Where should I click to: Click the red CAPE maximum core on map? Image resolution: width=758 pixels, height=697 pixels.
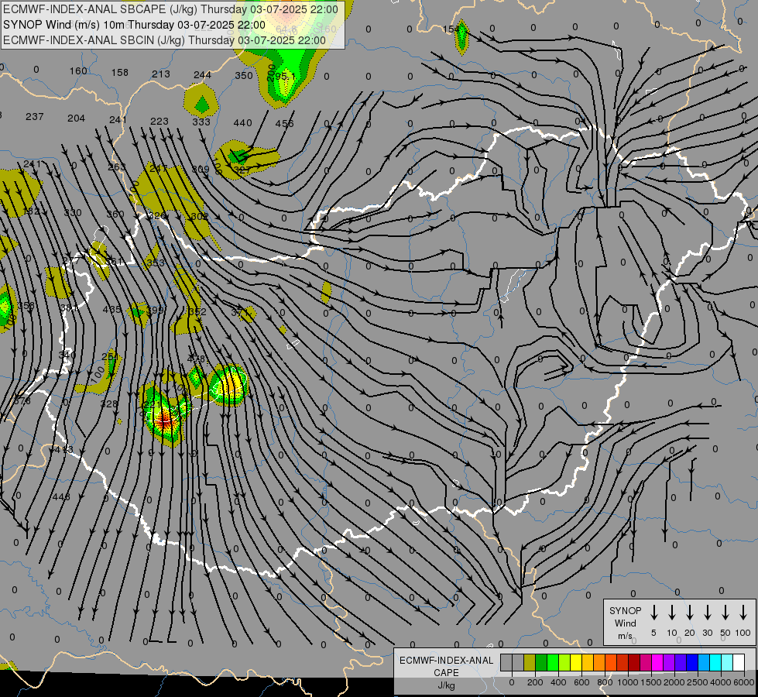coord(164,420)
